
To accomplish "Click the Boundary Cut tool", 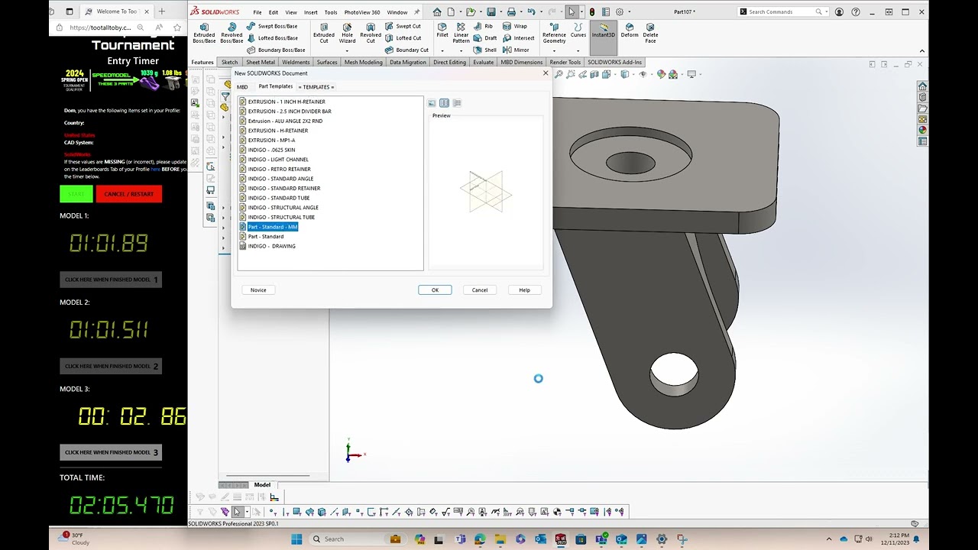I will click(x=406, y=50).
